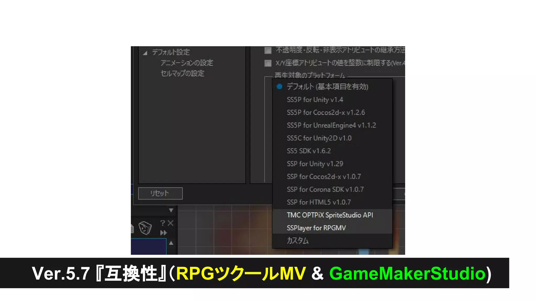Pick SSP for Cocos2d-x v1.0.7
The image size is (536, 301).
click(x=332, y=176)
